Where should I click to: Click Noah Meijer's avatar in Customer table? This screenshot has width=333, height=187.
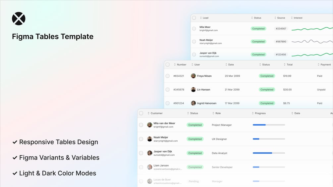(150, 139)
